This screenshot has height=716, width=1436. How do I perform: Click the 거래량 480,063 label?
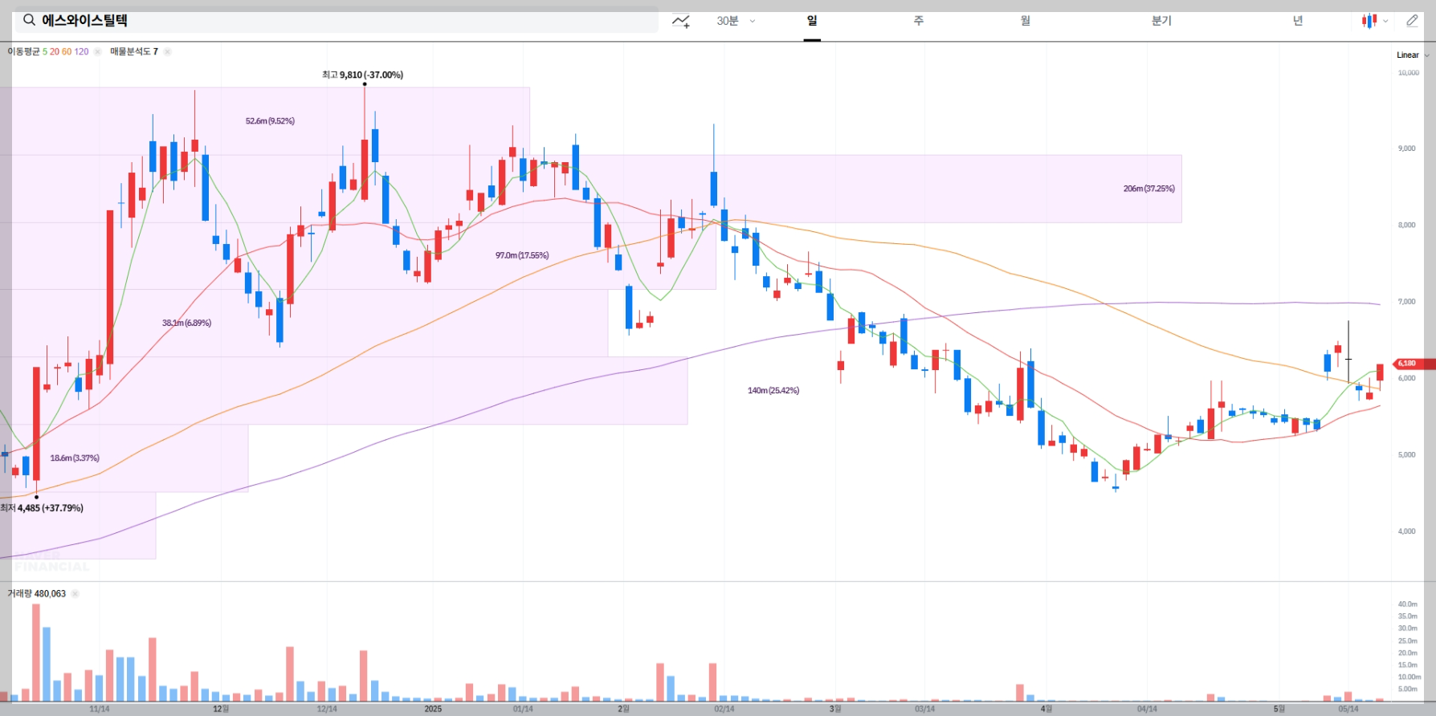(36, 594)
